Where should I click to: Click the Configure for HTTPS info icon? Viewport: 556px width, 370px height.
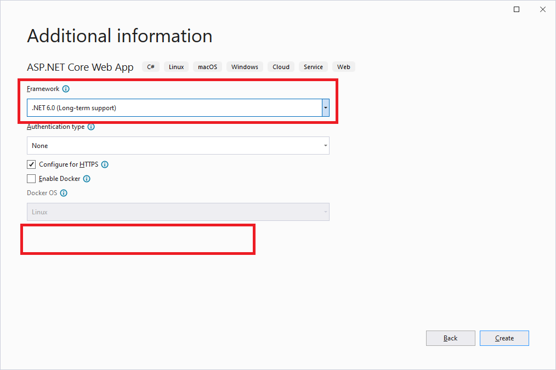105,164
